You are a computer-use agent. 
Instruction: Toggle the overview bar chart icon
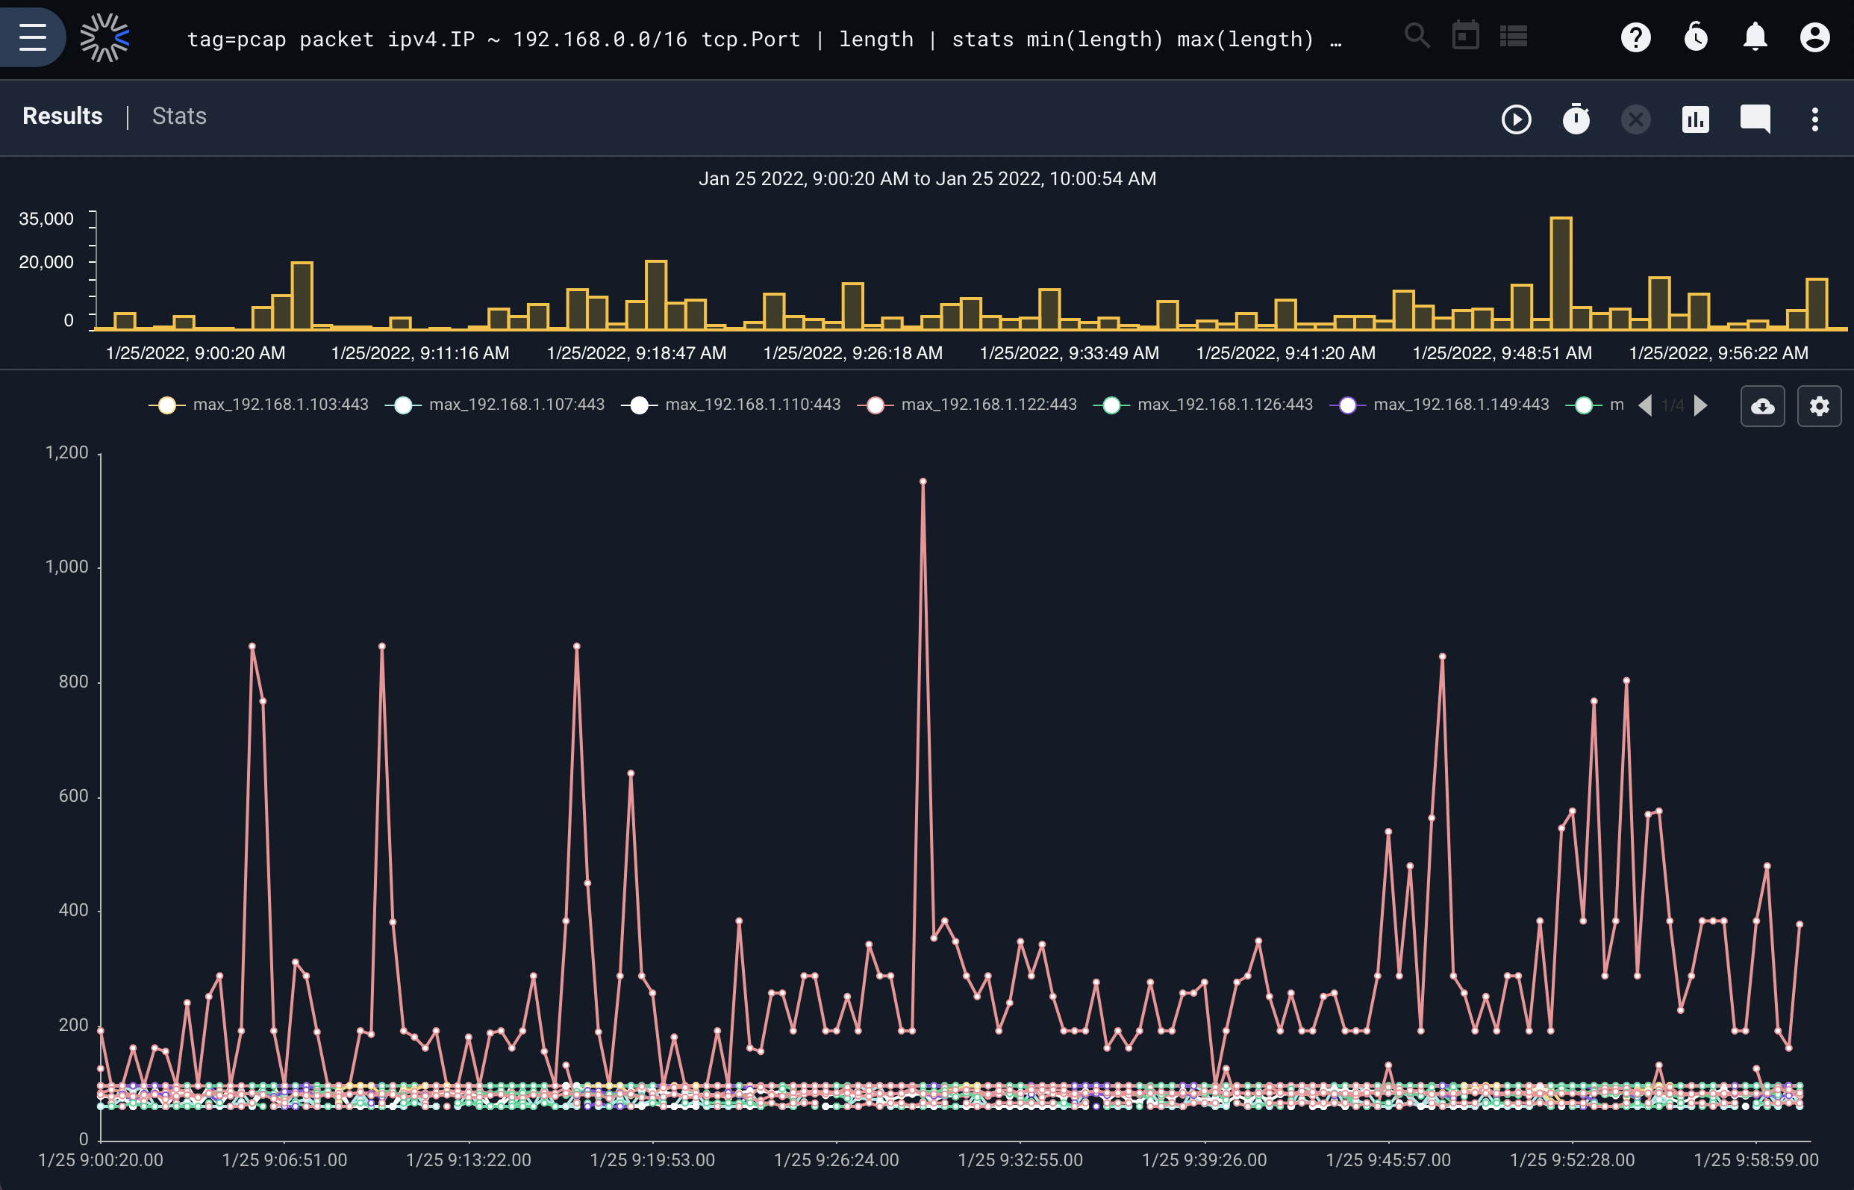[1696, 119]
